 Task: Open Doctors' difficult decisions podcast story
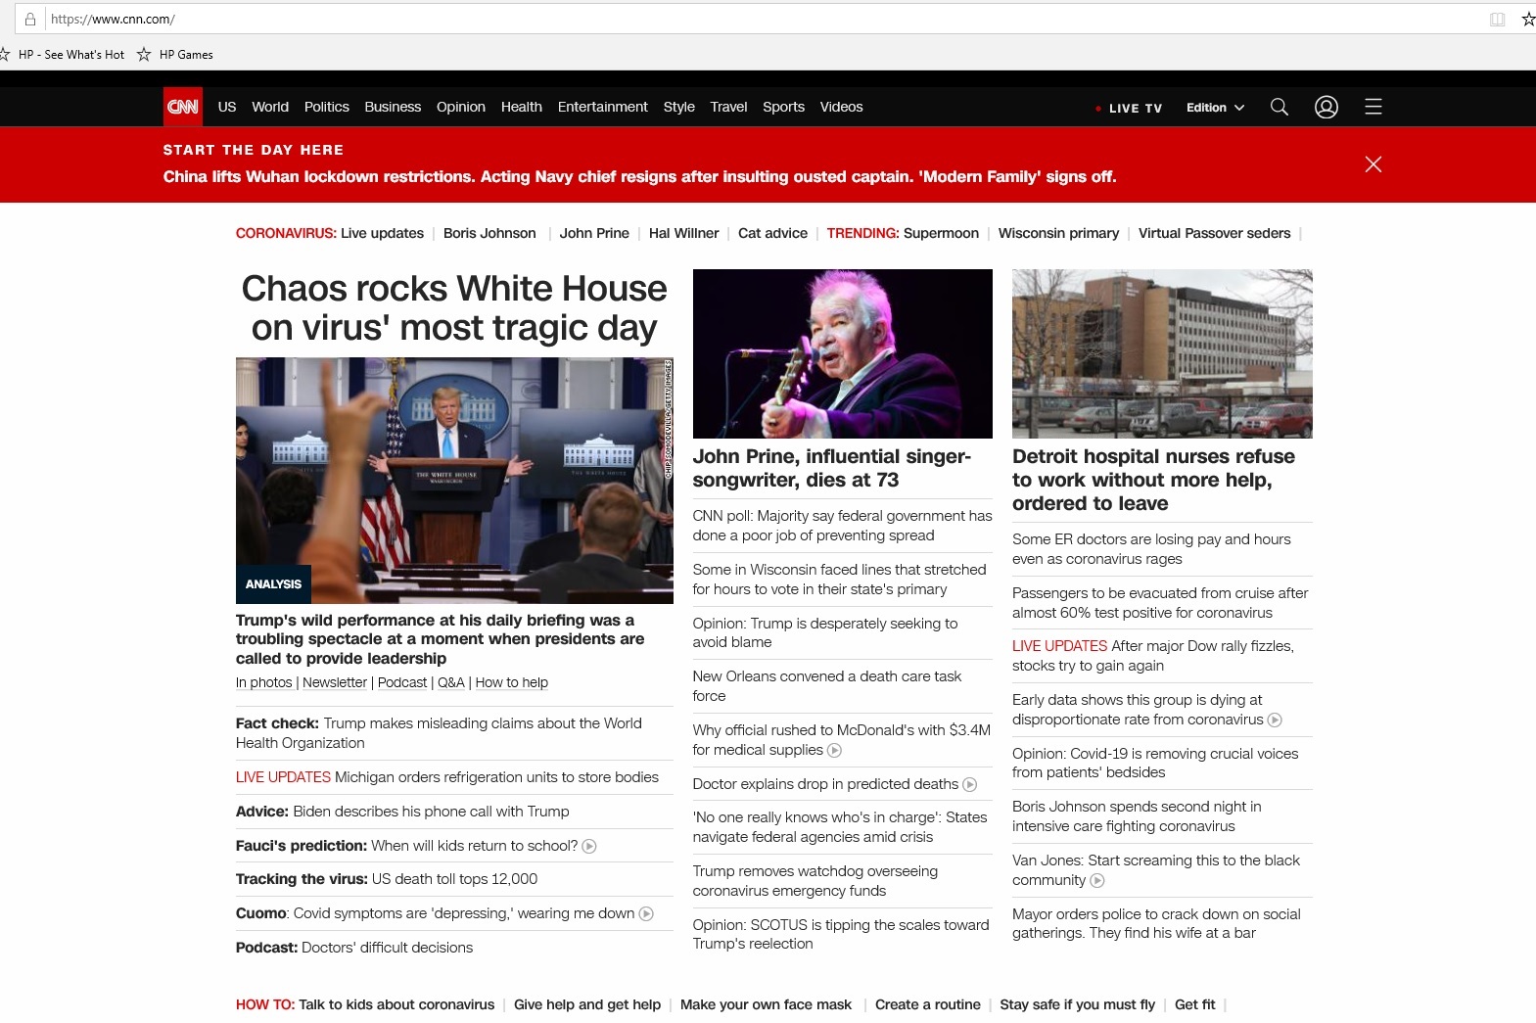[354, 948]
